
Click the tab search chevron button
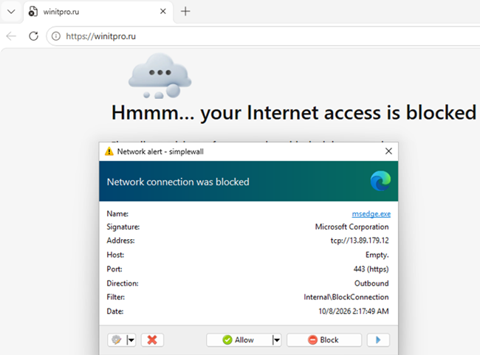pos(11,12)
